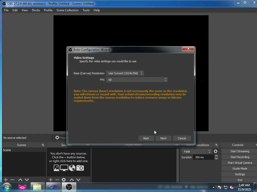Open the pink cat taskbar application
Viewport: 257px width, 192px height.
click(22, 187)
